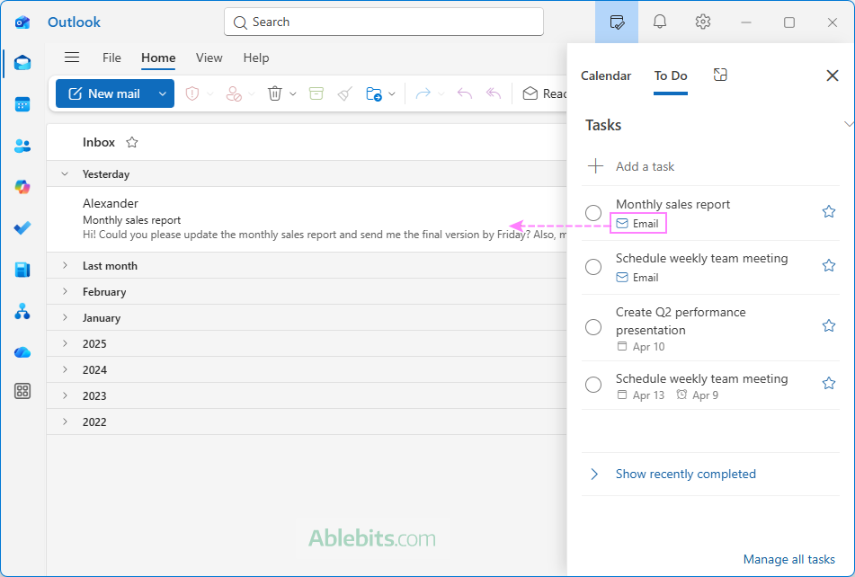The width and height of the screenshot is (855, 577).
Task: Open the More apps grid icon
Action: [22, 391]
